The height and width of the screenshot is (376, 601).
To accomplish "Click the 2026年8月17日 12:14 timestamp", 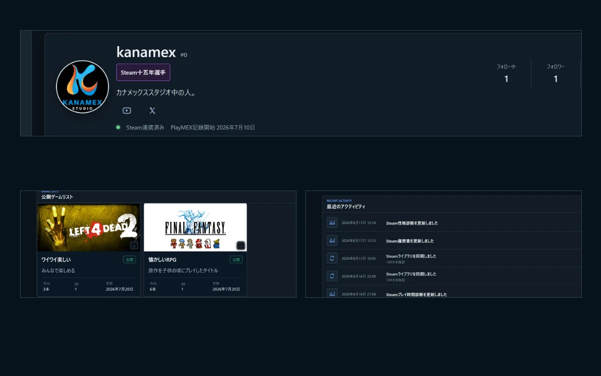I will (359, 223).
